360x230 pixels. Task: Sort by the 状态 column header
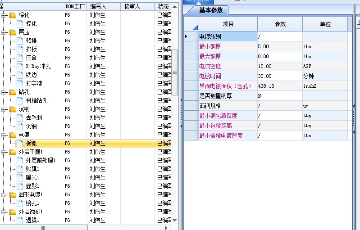(x=163, y=6)
